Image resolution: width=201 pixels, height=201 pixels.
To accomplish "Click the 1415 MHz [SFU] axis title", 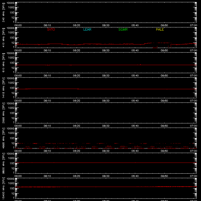I will (x=3, y=88).
